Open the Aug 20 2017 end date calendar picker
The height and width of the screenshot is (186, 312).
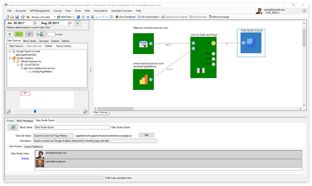click(x=70, y=23)
